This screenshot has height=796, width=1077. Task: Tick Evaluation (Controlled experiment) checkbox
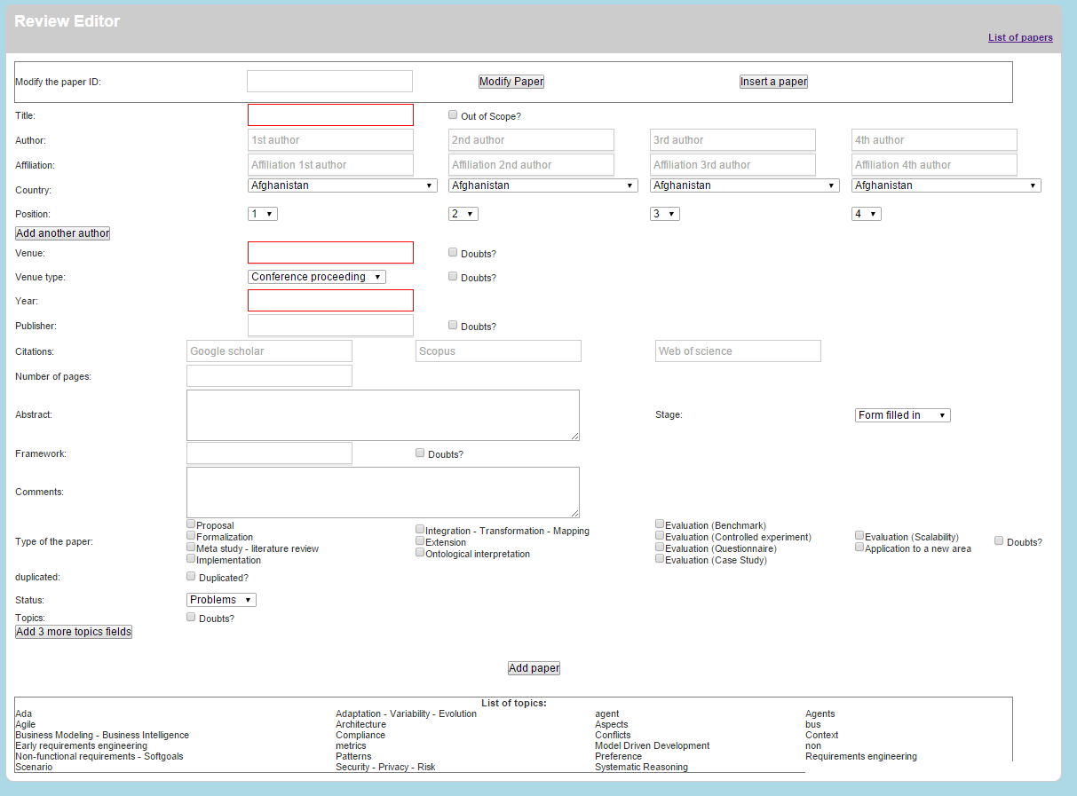coord(660,535)
